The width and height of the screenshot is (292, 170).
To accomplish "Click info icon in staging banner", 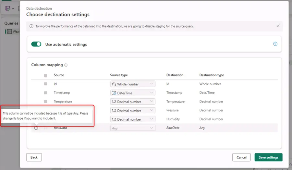I will click(x=31, y=26).
